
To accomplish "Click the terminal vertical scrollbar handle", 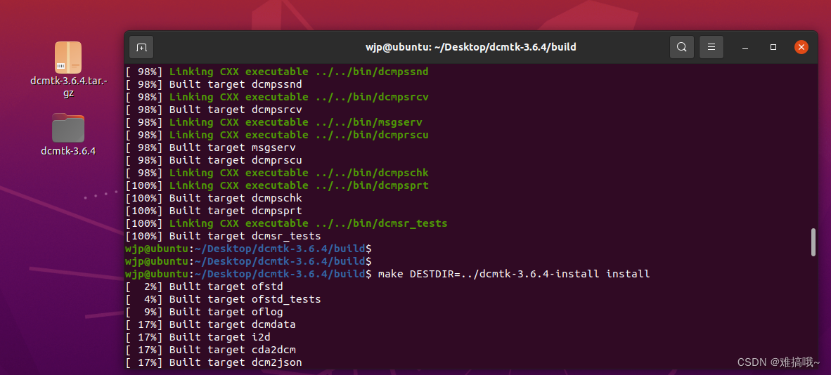I will 813,242.
